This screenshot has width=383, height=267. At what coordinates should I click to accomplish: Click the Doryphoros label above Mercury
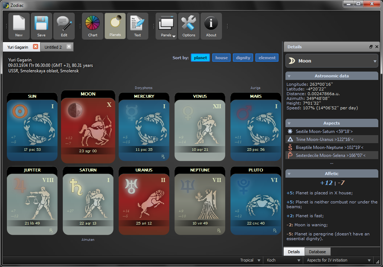click(144, 88)
